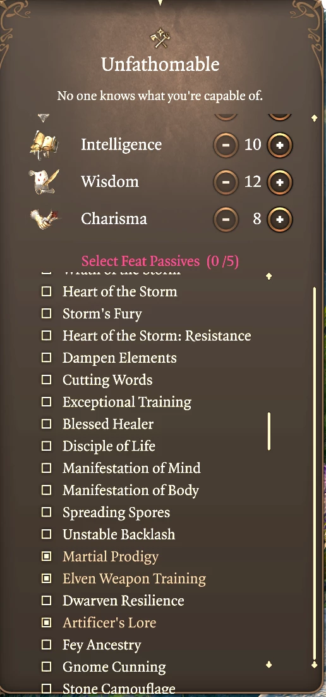This screenshot has width=326, height=697.
Task: Click the crossed axes feat icon
Action: click(160, 39)
